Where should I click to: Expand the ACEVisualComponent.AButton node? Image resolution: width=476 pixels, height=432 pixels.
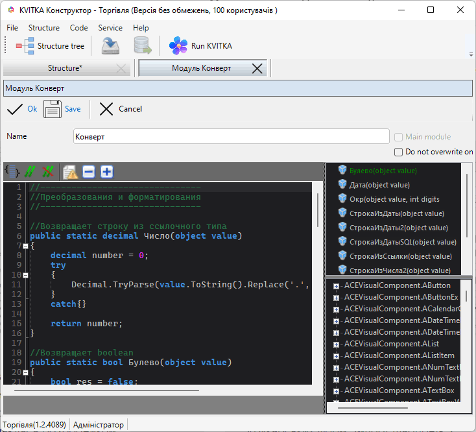pyautogui.click(x=336, y=286)
